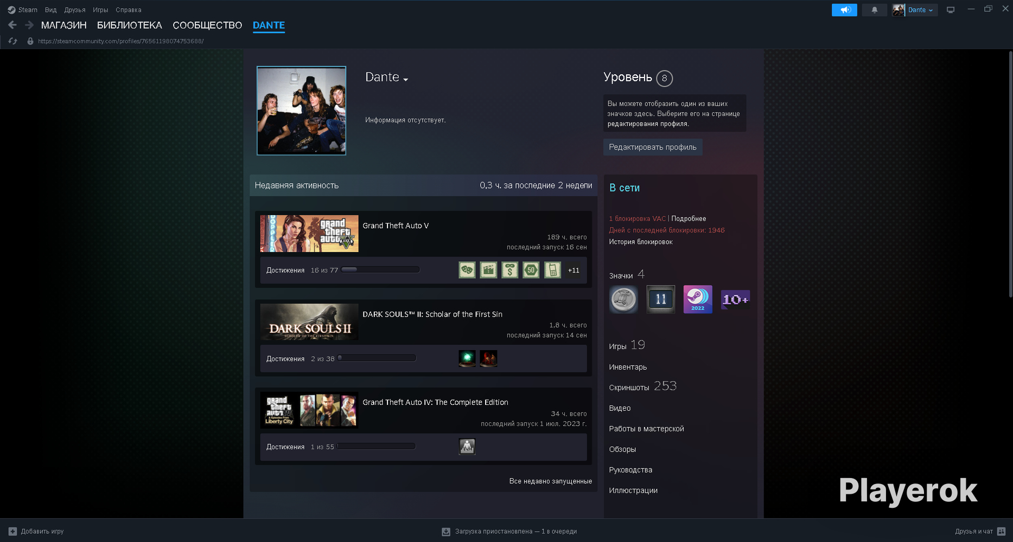Open Все недавно запущенные link
1013x542 pixels.
point(551,481)
